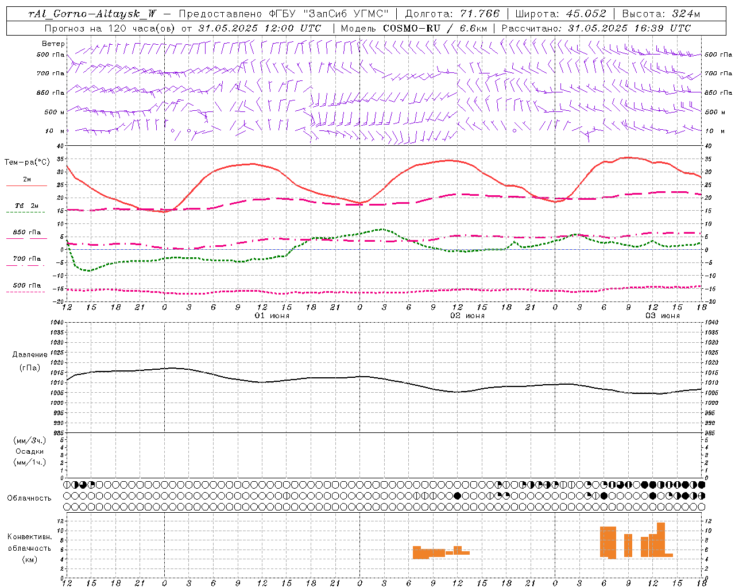Click the -20 value on the left temperature axis

[x=59, y=301]
